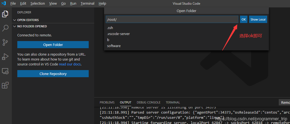Click the Clone Repository button
The width and height of the screenshot is (290, 124).
coord(53,74)
